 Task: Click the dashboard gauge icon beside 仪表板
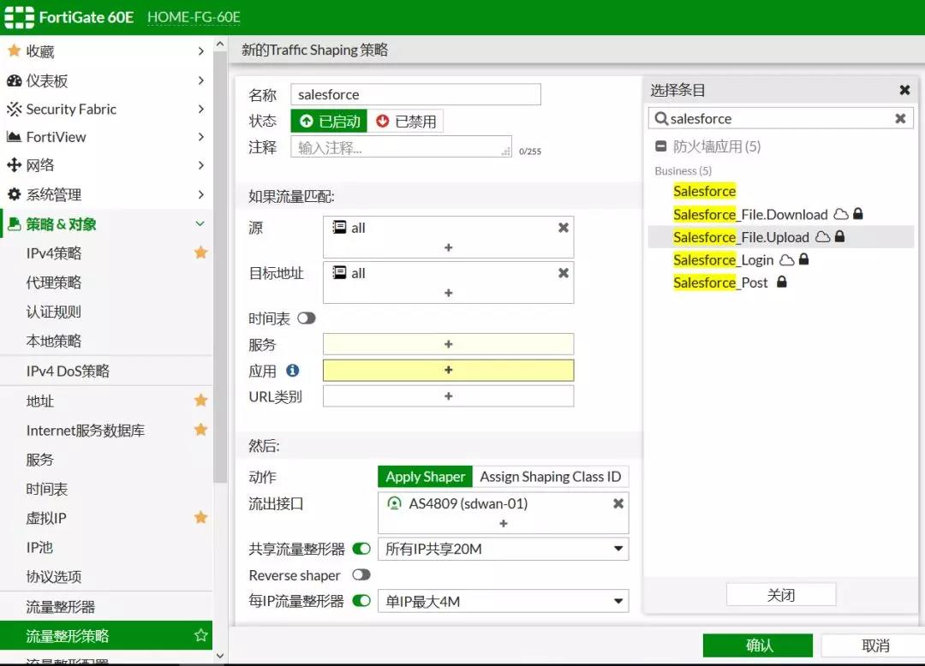click(15, 80)
